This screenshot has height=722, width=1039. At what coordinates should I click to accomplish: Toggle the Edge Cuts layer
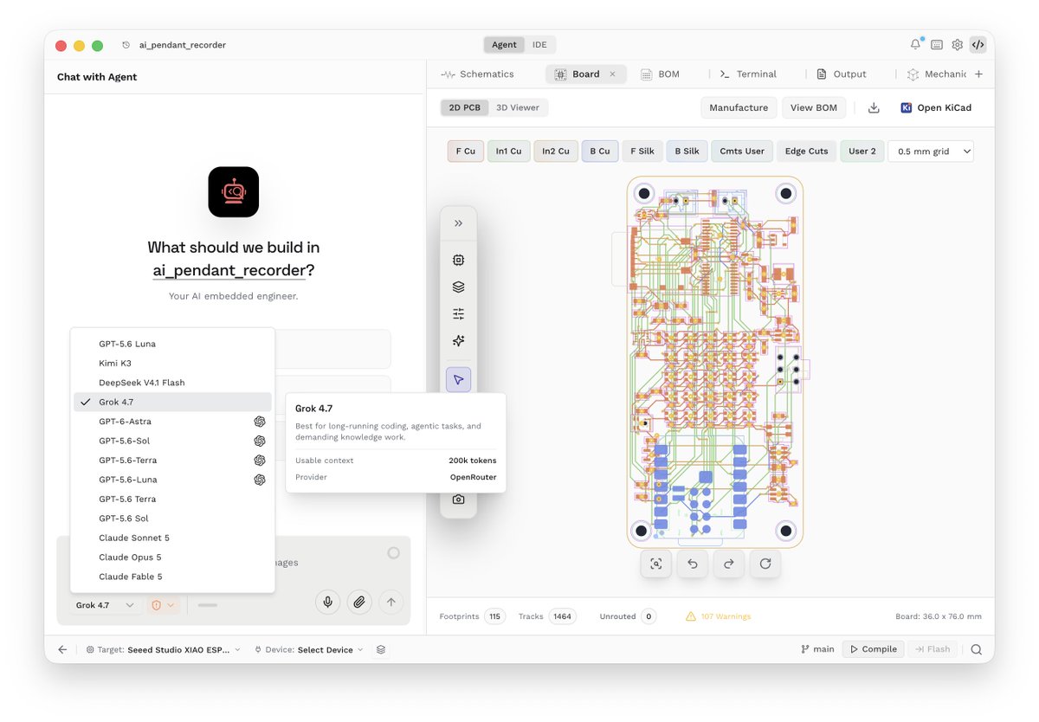point(806,151)
